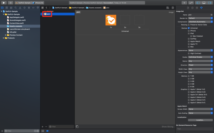Collapse the SwiftUI-Sample project root

click(2, 11)
